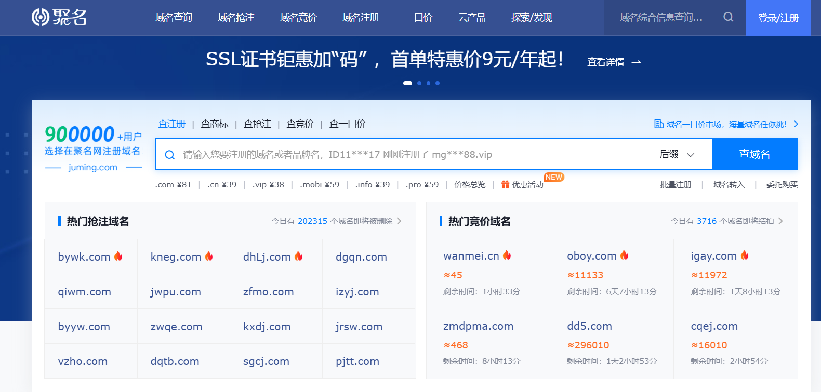Open the 优惠活动 link
Image resolution: width=821 pixels, height=392 pixels.
click(527, 185)
